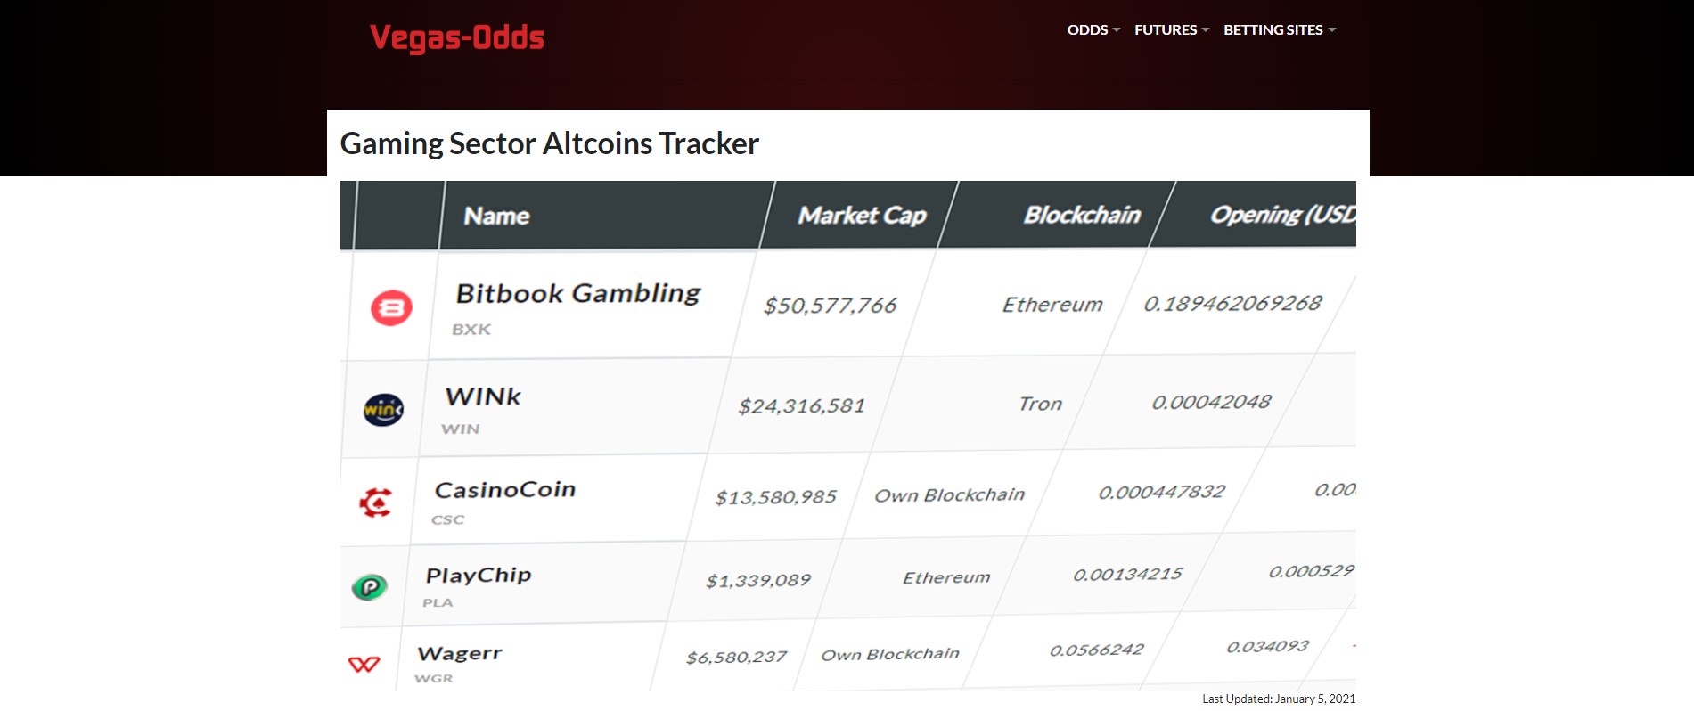Go to Vegas-Odds home via logo
This screenshot has height=711, width=1694.
pyautogui.click(x=457, y=38)
